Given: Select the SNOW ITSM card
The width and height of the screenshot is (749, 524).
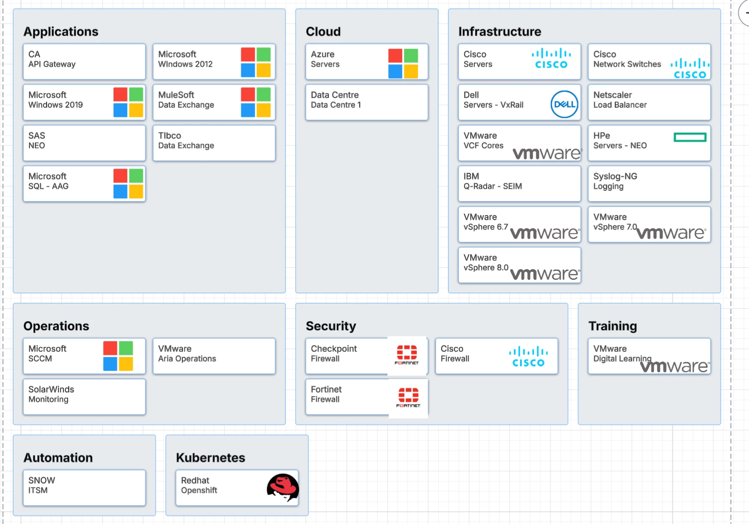Looking at the screenshot, I should 84,488.
